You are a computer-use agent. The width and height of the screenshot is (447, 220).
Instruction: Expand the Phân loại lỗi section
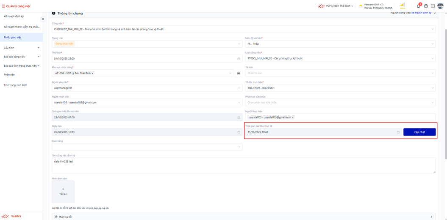tap(432, 217)
